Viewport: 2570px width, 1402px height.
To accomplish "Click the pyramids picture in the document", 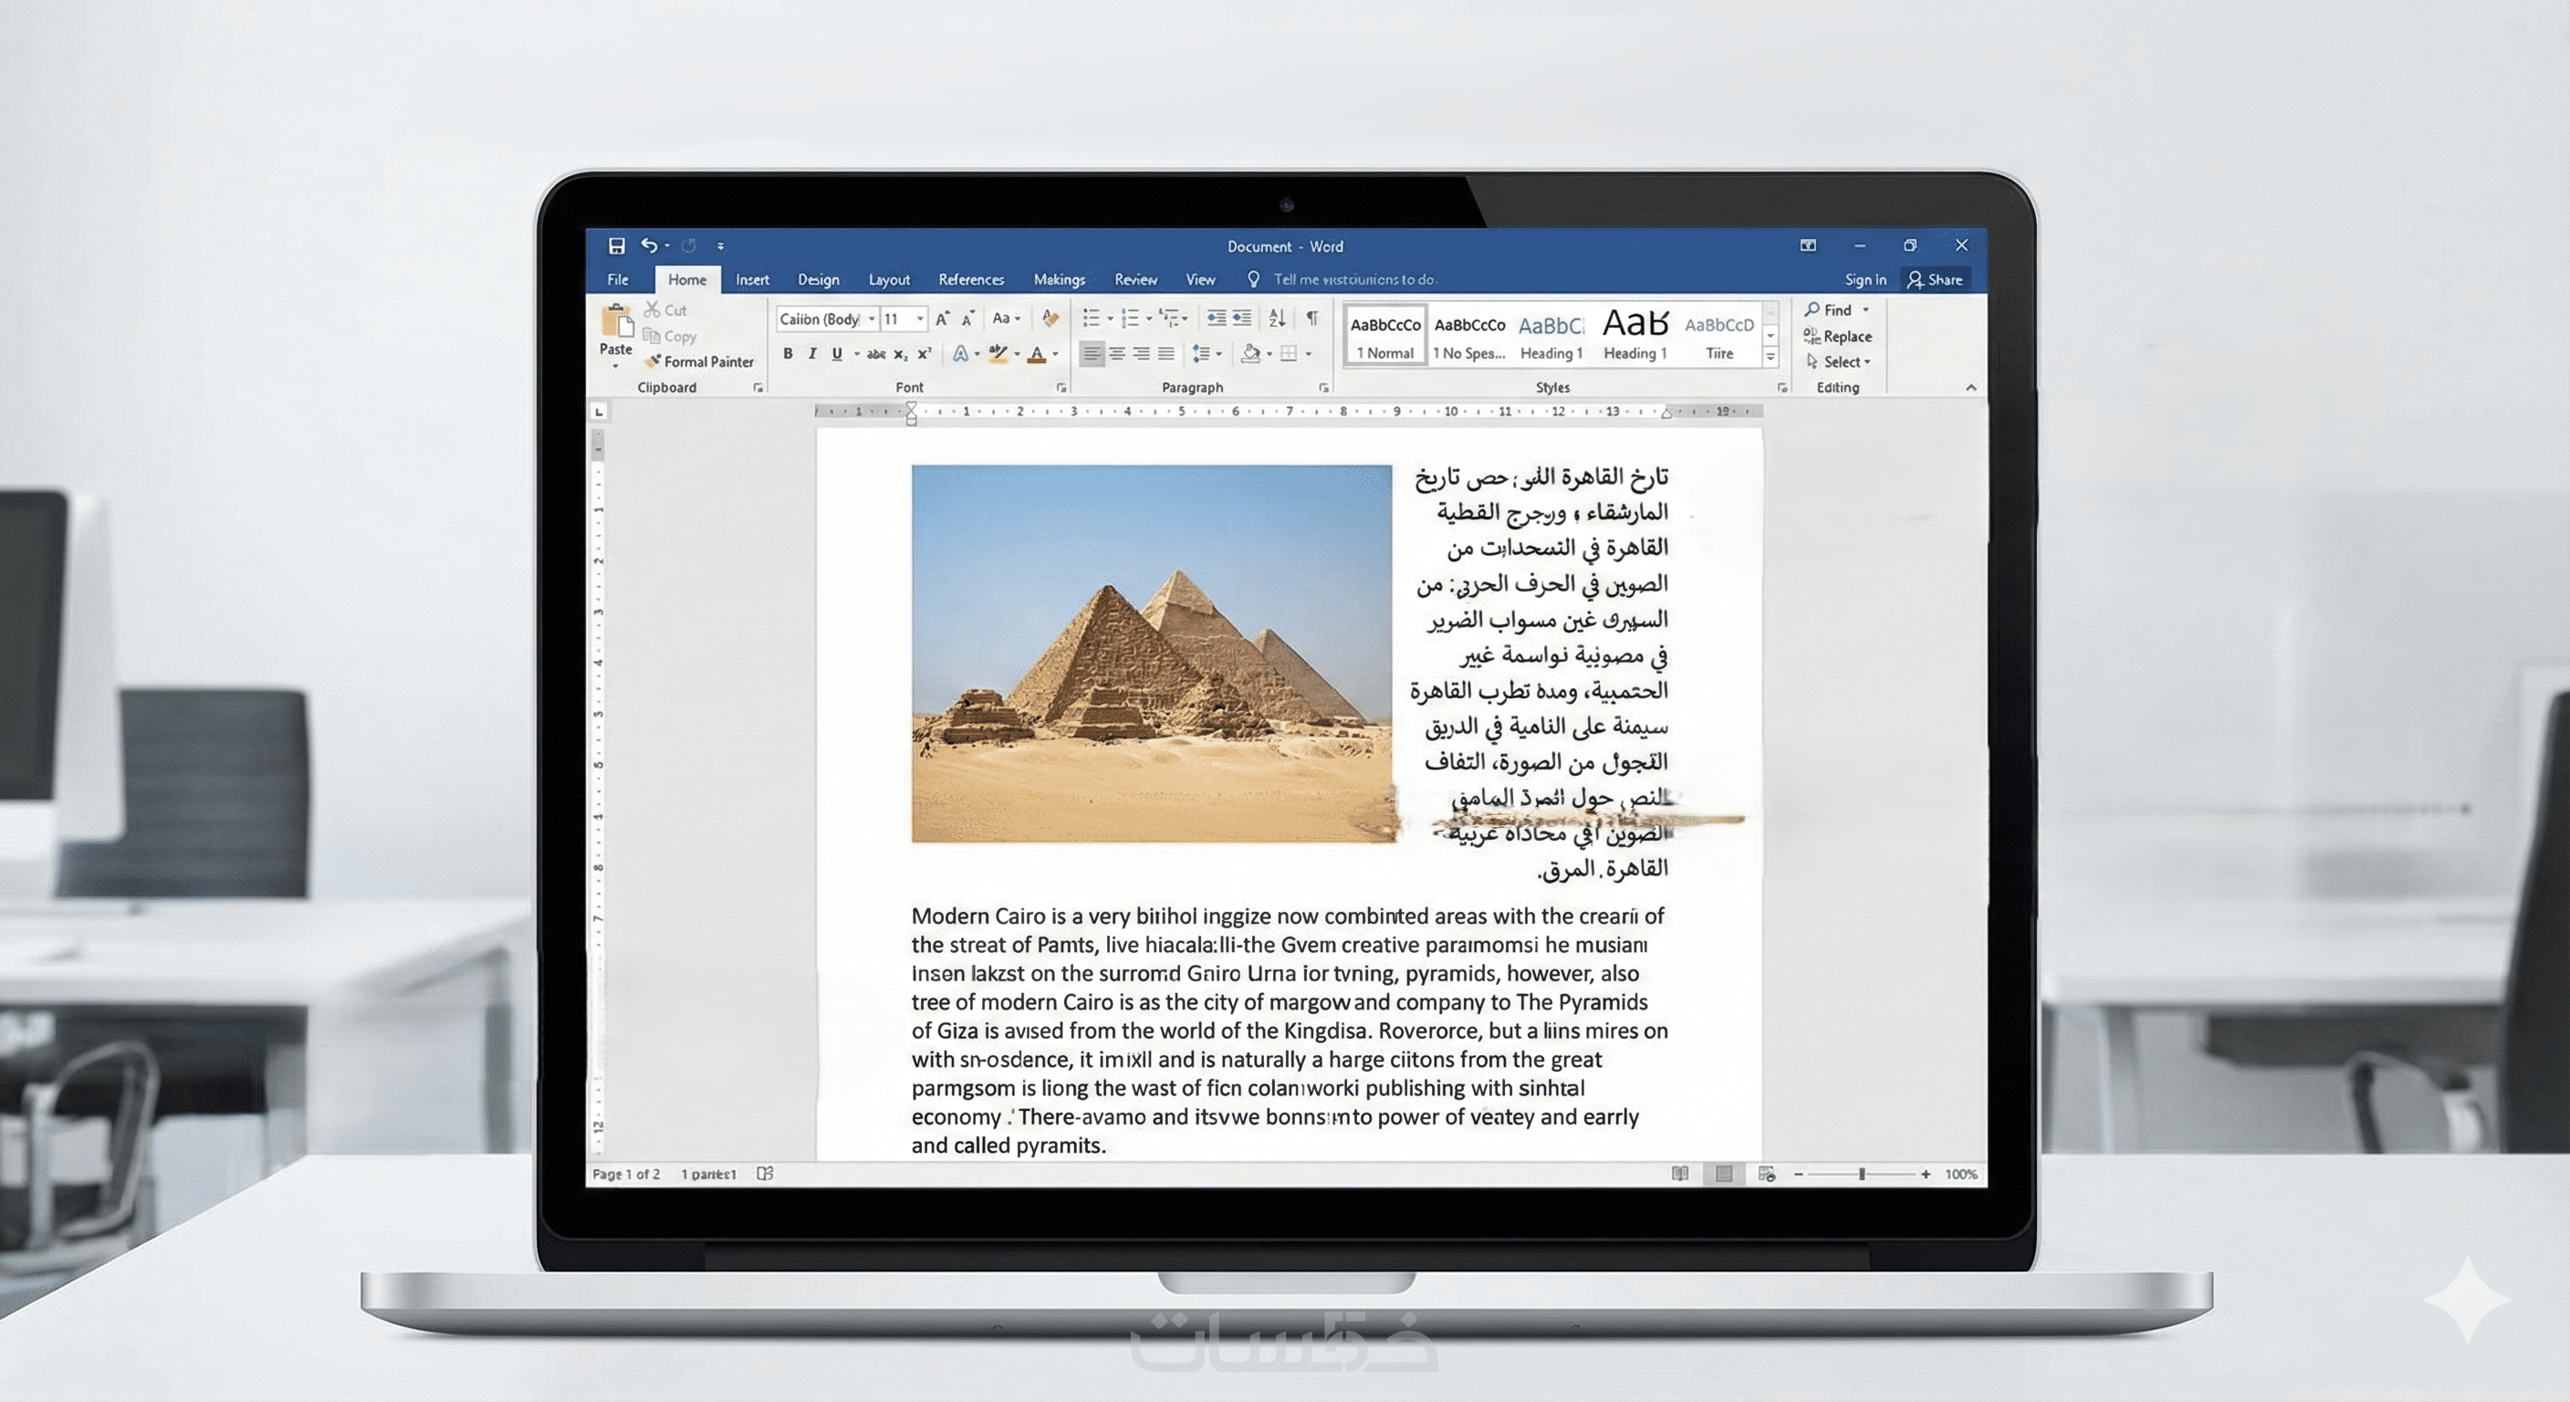I will [1152, 654].
